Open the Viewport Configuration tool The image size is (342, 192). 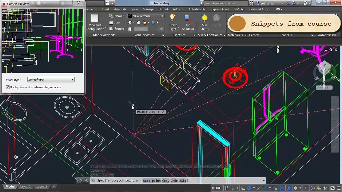(95, 22)
